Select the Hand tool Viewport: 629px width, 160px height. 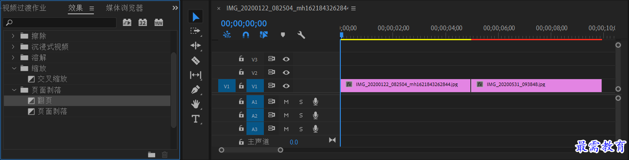pyautogui.click(x=196, y=104)
